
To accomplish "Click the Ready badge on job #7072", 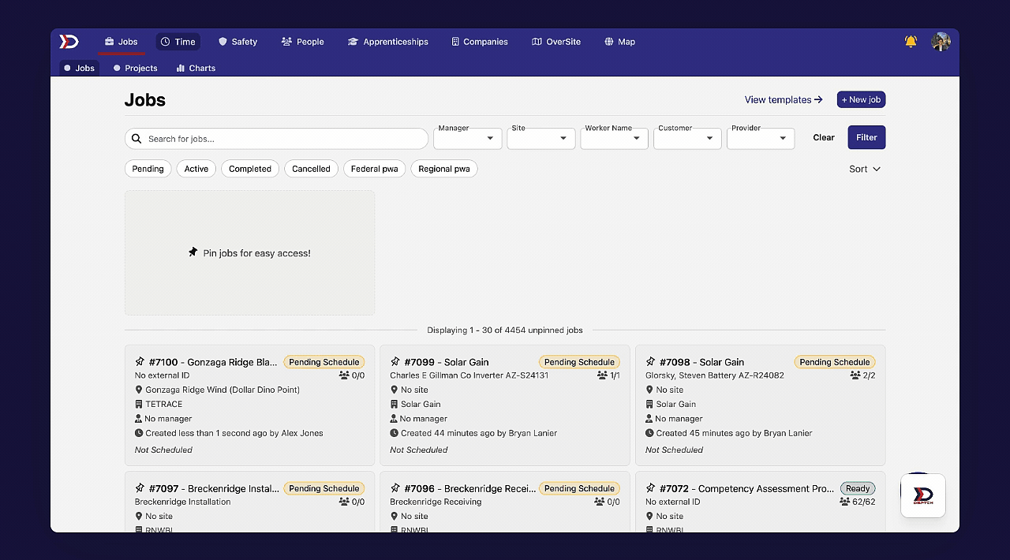I will (x=858, y=488).
